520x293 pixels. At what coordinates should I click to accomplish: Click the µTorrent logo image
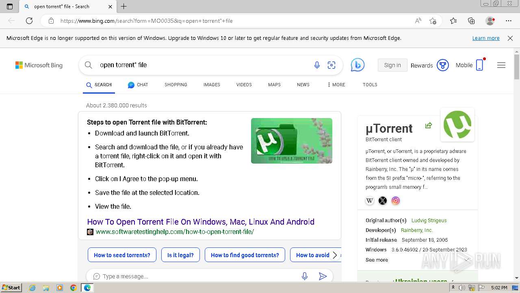[x=457, y=125]
